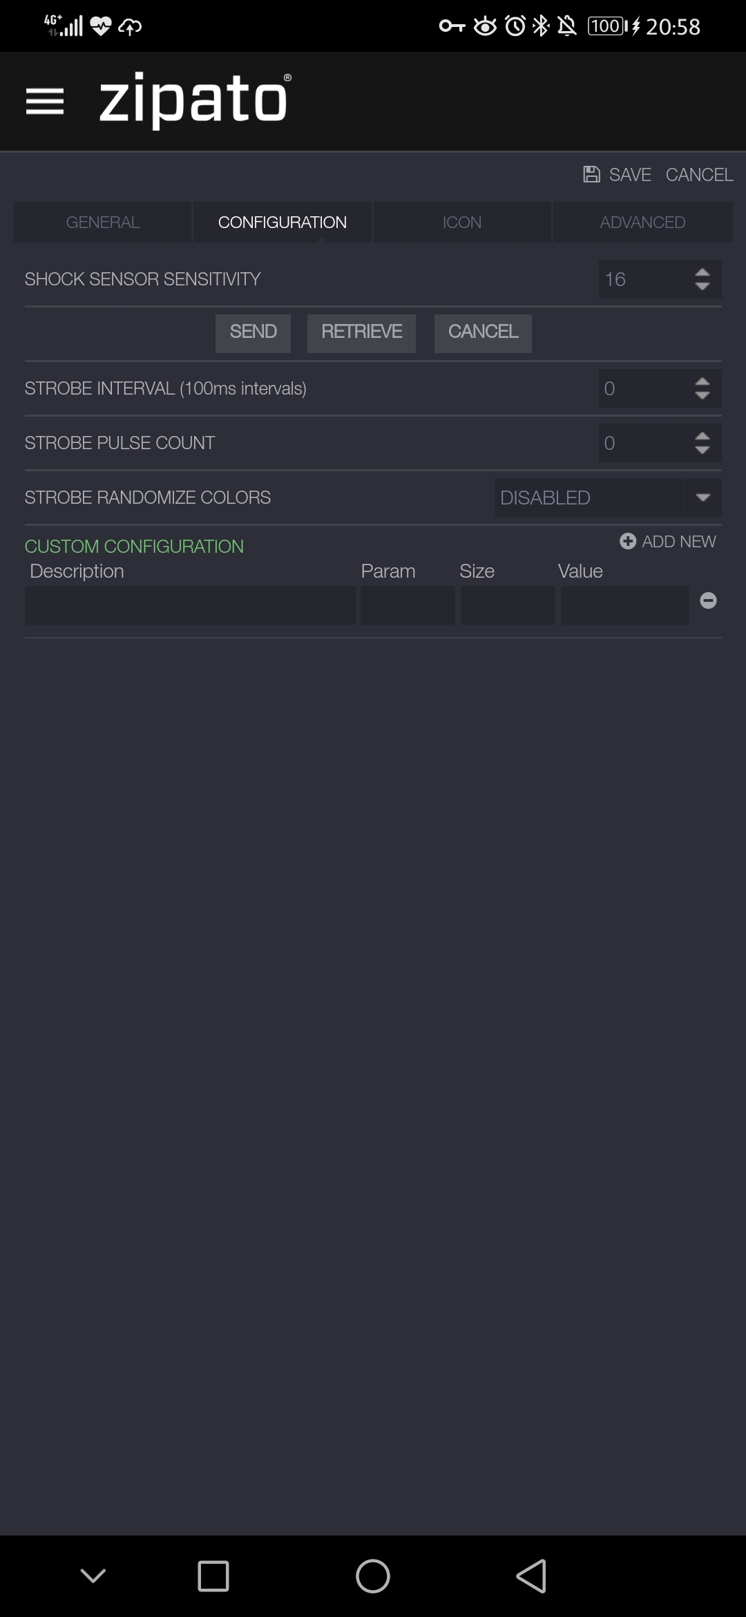Screen dimensions: 746x1617
Task: Open the DISABLED combo box
Action: click(x=609, y=498)
